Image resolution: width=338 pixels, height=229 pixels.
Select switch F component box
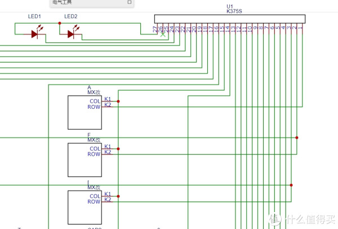84,160
